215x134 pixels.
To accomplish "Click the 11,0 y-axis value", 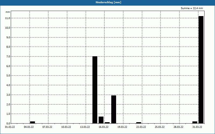I will click(8, 18).
